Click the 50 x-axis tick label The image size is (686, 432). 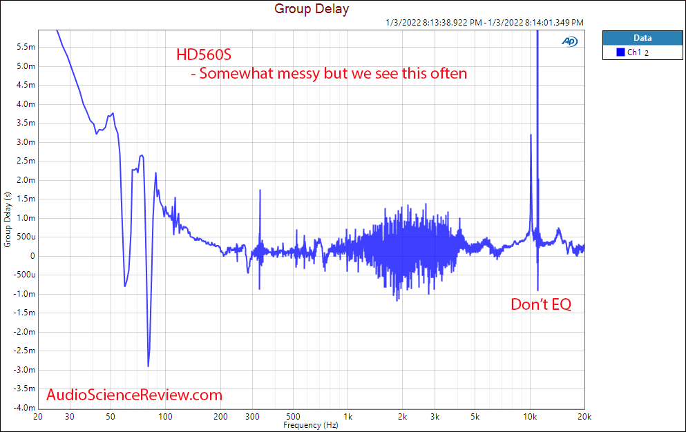coord(111,417)
